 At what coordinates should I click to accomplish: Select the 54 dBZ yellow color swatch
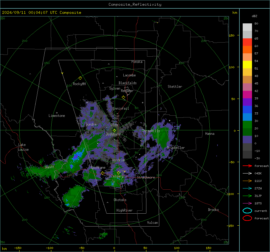coord(247,64)
